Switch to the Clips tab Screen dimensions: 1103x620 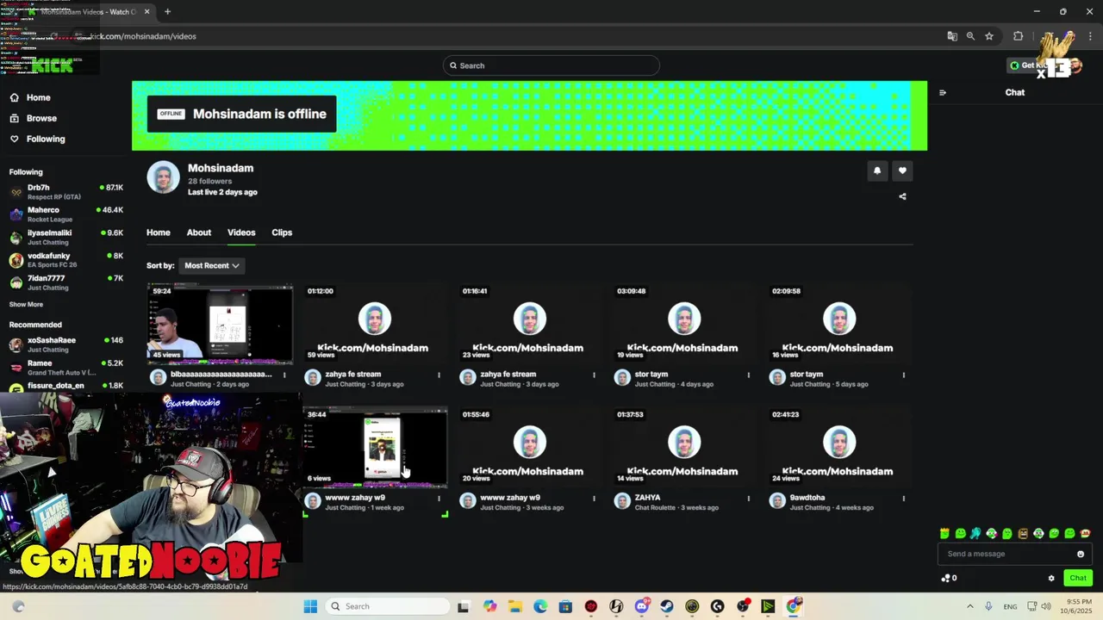(x=282, y=232)
